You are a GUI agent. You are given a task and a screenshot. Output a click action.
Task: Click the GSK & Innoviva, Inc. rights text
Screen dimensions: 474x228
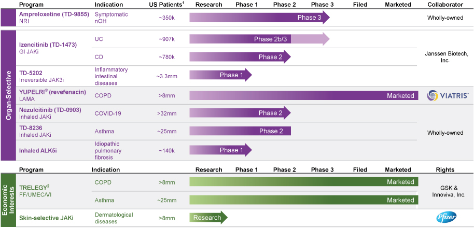tap(445, 191)
